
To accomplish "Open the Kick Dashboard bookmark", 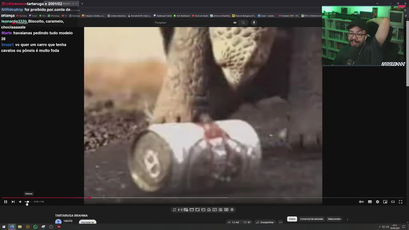I will tap(182, 16).
